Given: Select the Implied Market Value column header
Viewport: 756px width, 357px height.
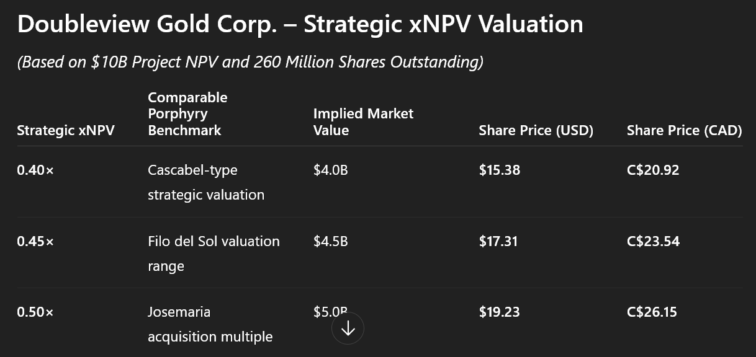Looking at the screenshot, I should coord(363,122).
